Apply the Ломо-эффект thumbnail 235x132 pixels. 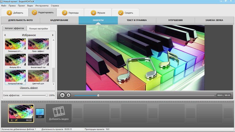coord(38,44)
